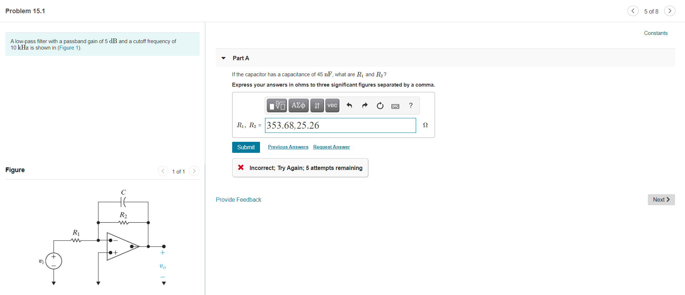The image size is (685, 295).
Task: Click the R1, R2 answer input field
Action: (x=340, y=125)
